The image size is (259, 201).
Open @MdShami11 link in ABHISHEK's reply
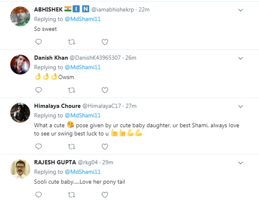(83, 19)
